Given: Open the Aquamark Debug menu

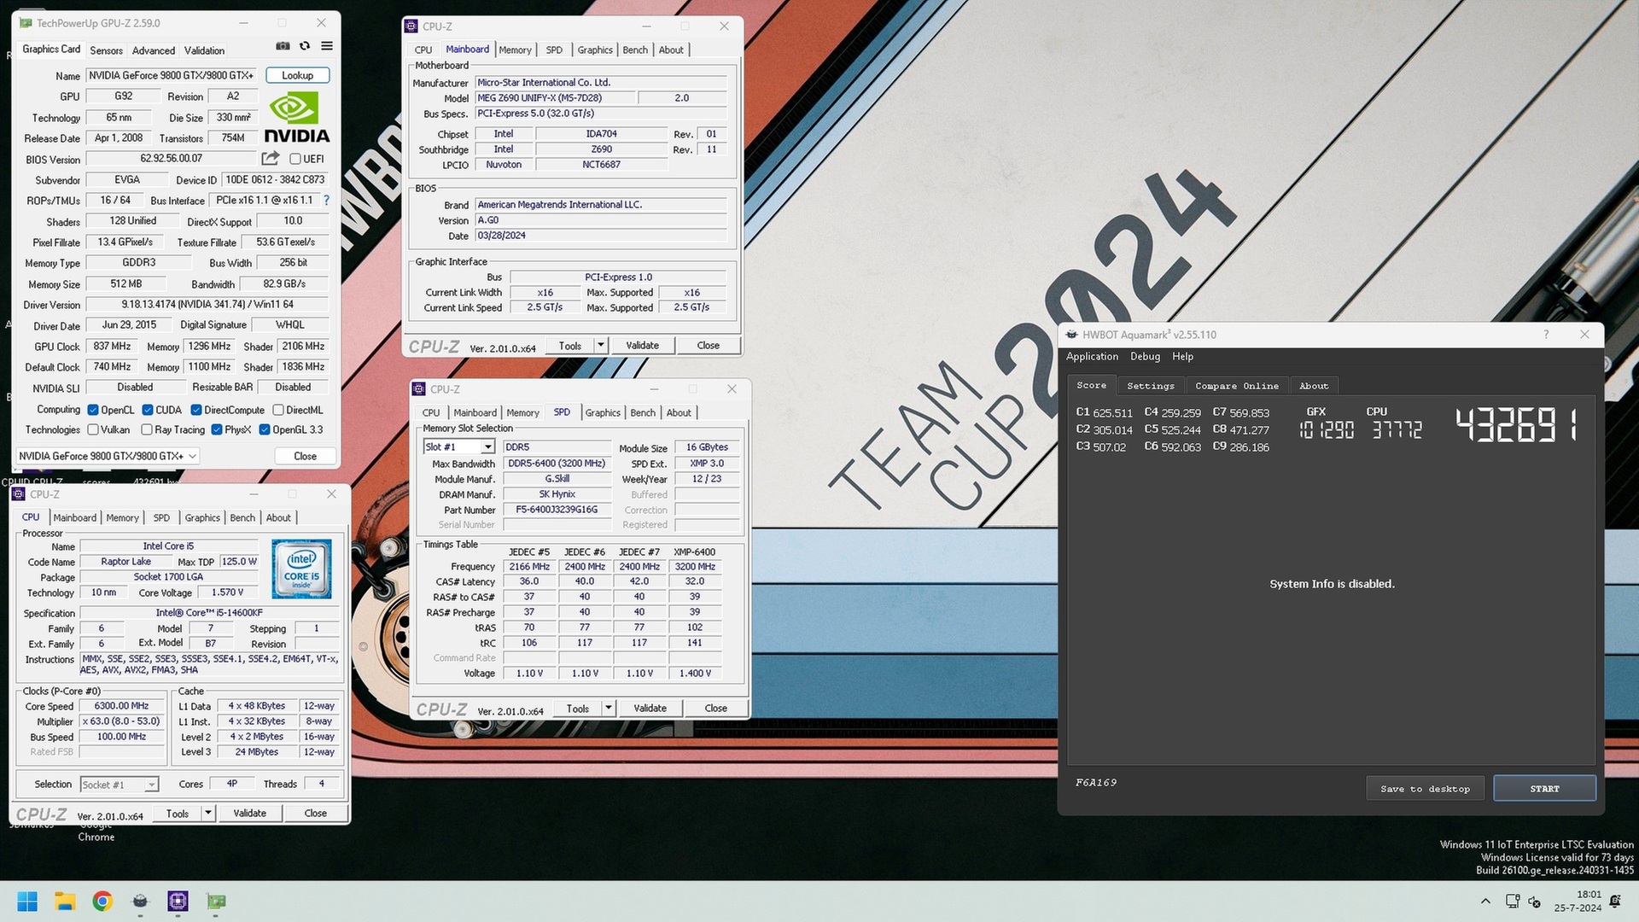Looking at the screenshot, I should [x=1145, y=357].
